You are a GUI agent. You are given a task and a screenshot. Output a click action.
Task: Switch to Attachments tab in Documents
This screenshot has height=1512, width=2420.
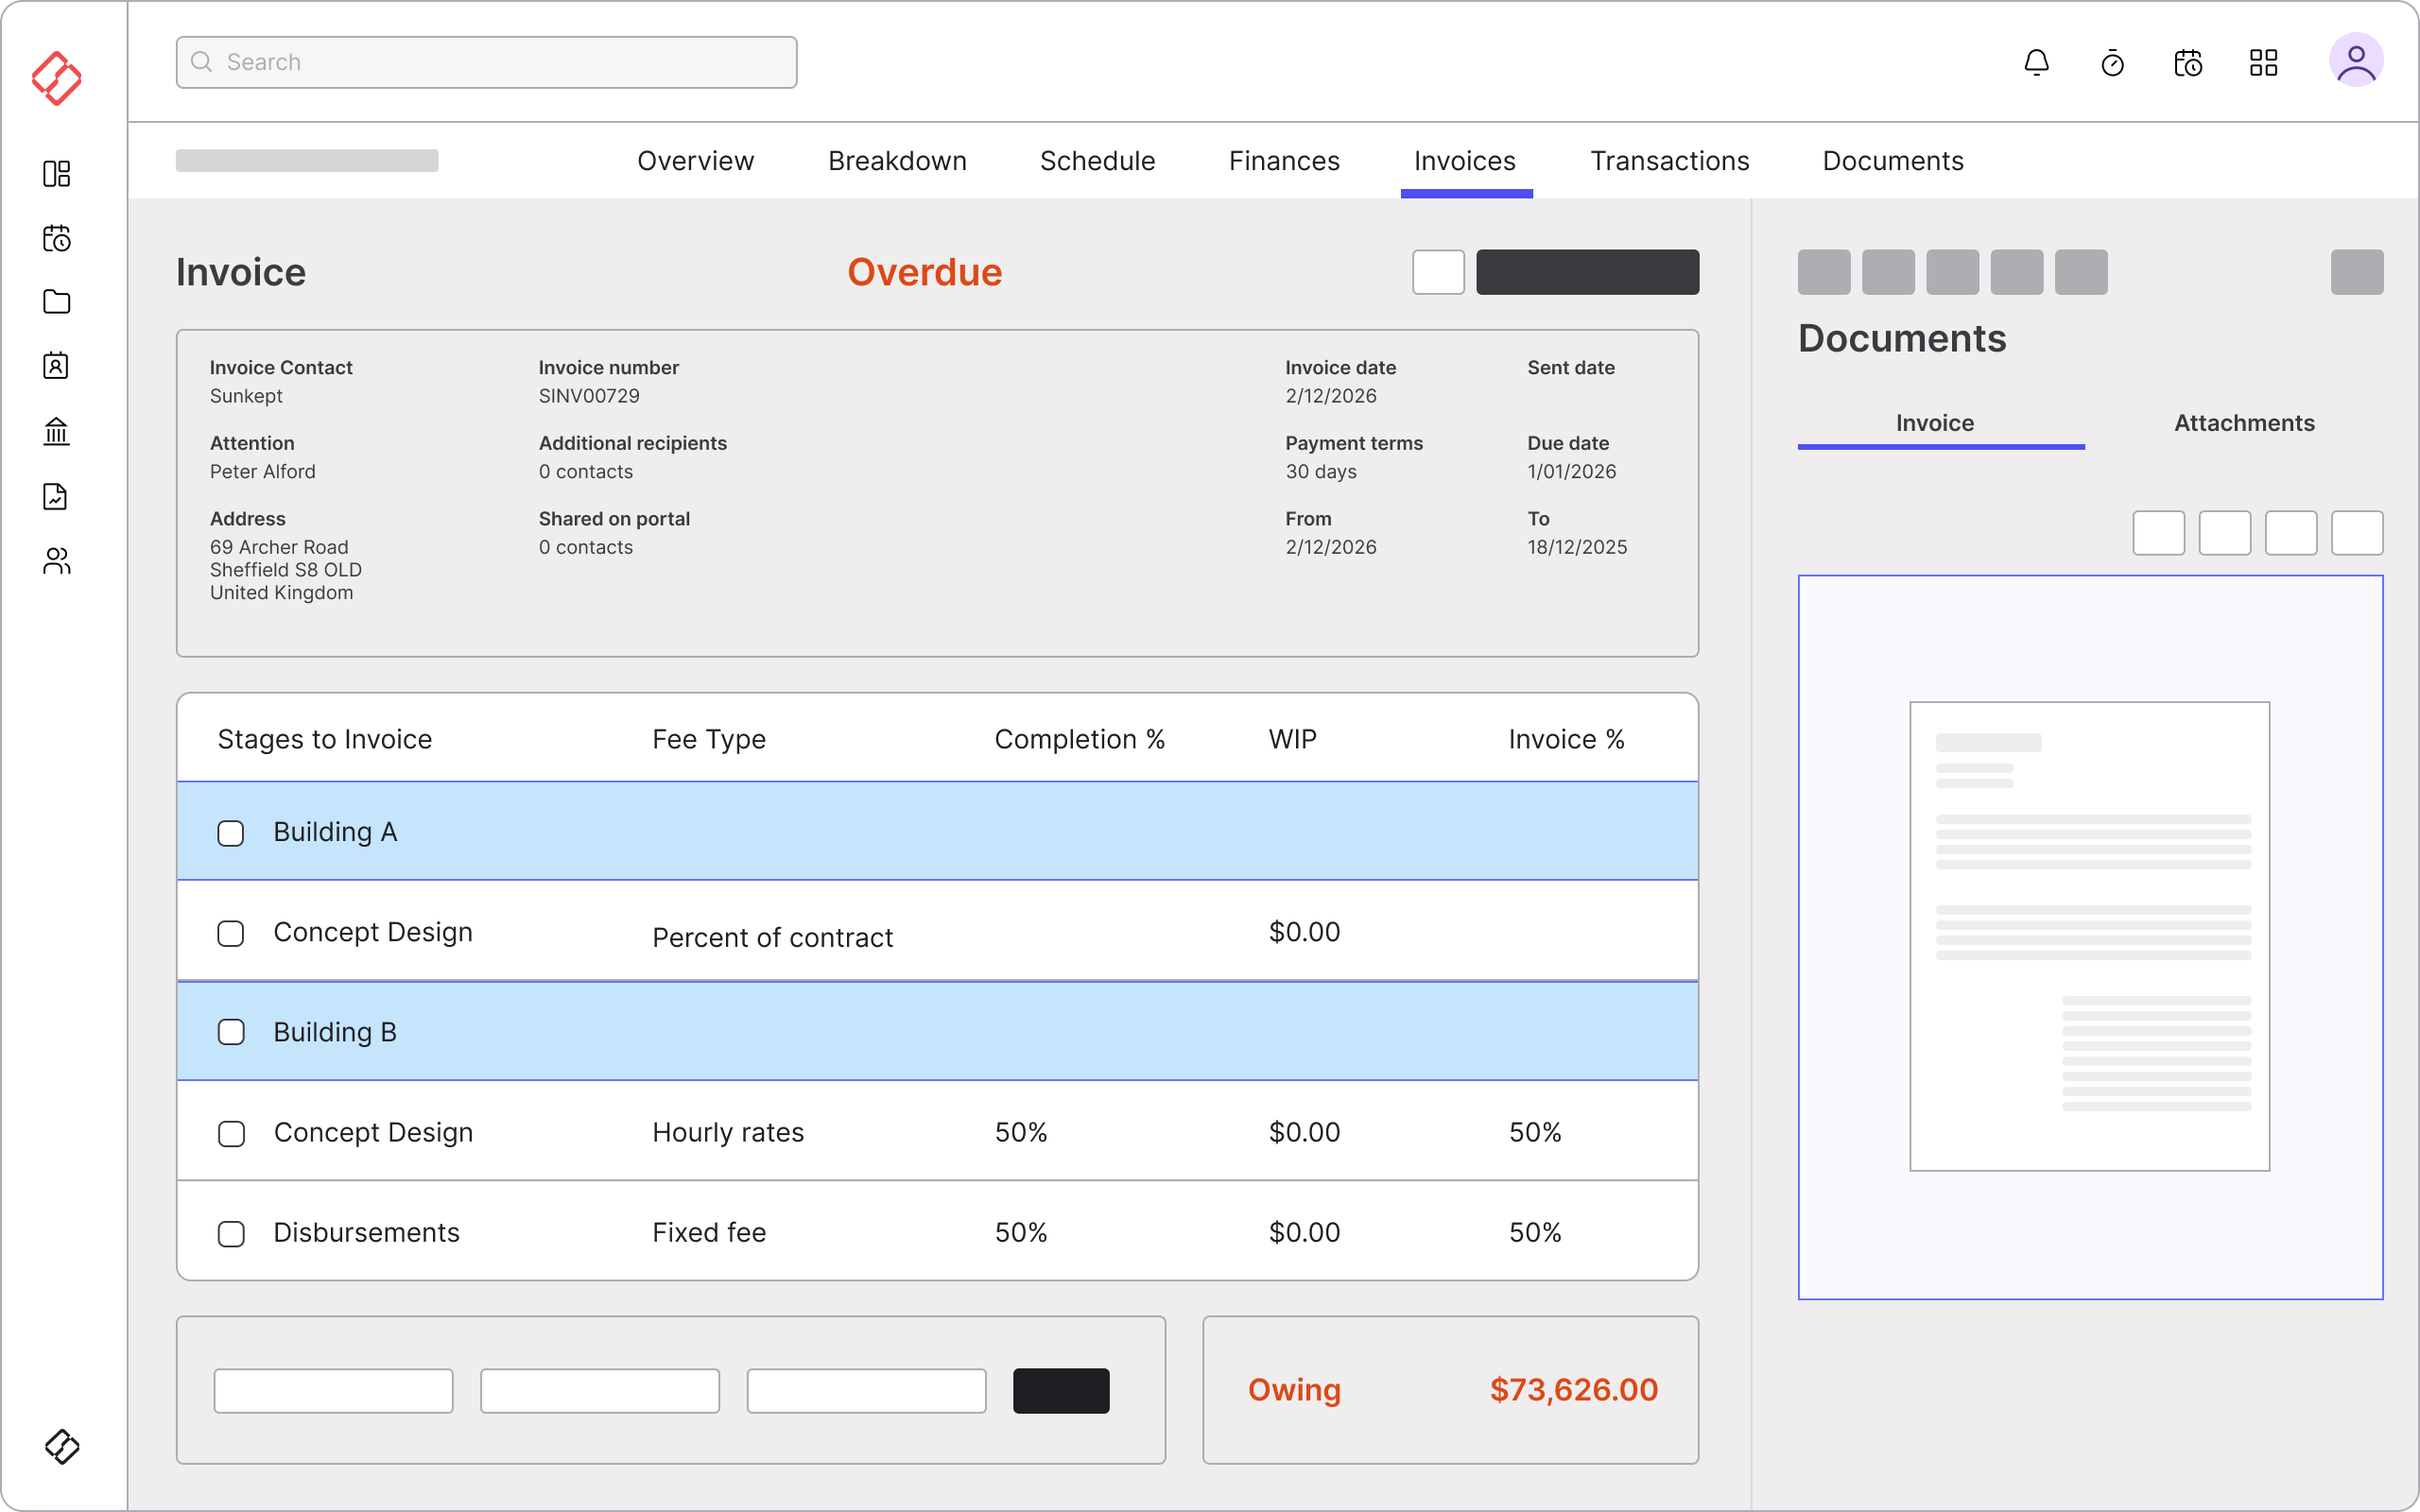pos(2243,423)
